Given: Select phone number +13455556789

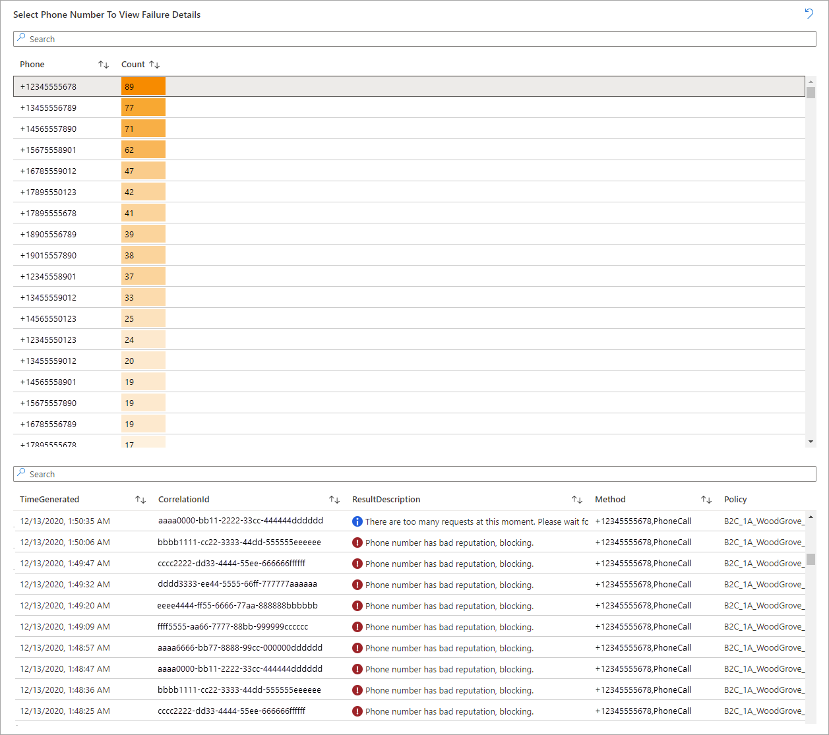Looking at the screenshot, I should click(48, 107).
